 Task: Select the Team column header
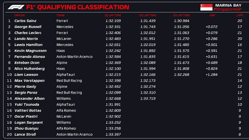click(x=60, y=15)
